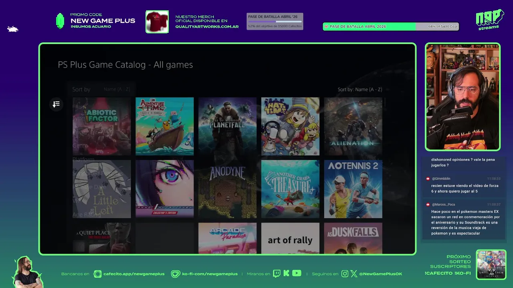The height and width of the screenshot is (288, 513).
Task: Select the A Quiet Place game tile
Action: [x=102, y=238]
